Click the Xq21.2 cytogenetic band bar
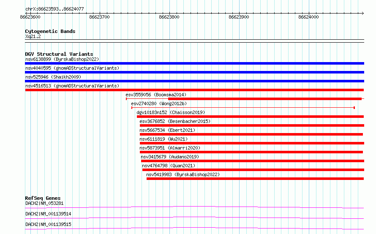 (x=194, y=41)
